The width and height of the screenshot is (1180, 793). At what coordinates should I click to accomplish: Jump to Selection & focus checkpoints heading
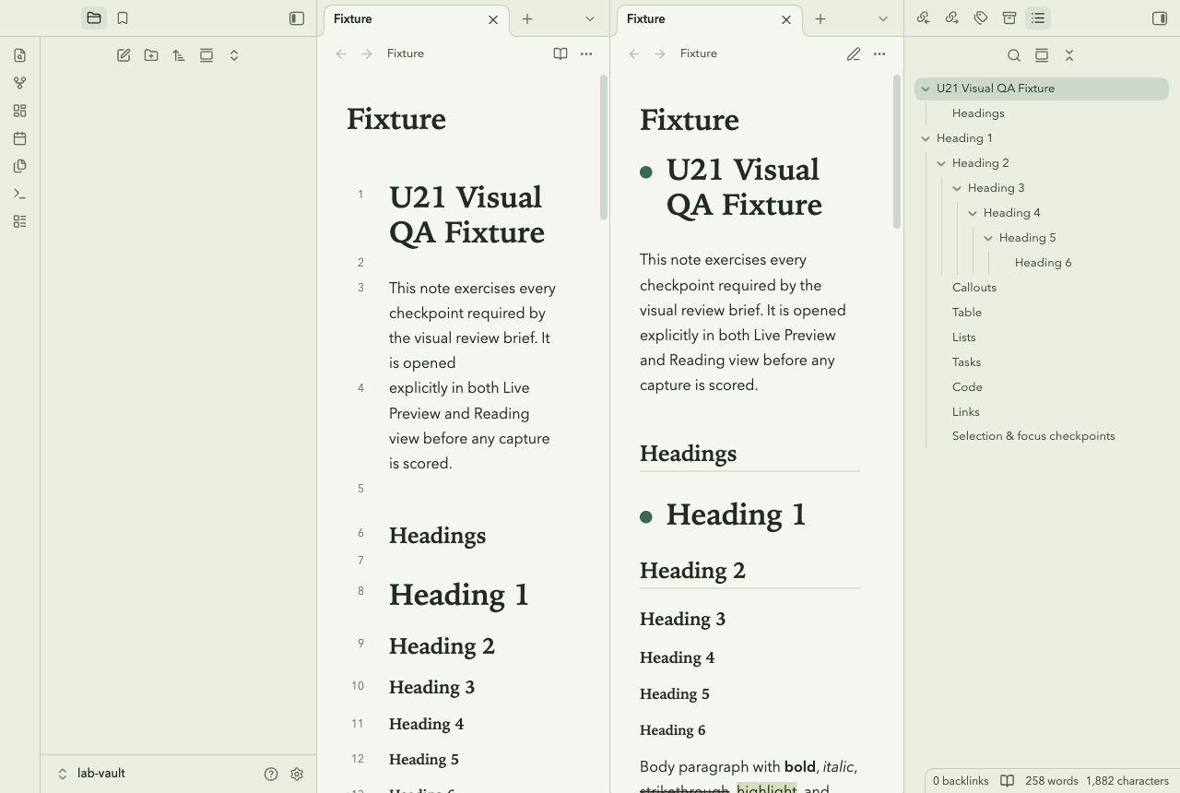(1033, 436)
